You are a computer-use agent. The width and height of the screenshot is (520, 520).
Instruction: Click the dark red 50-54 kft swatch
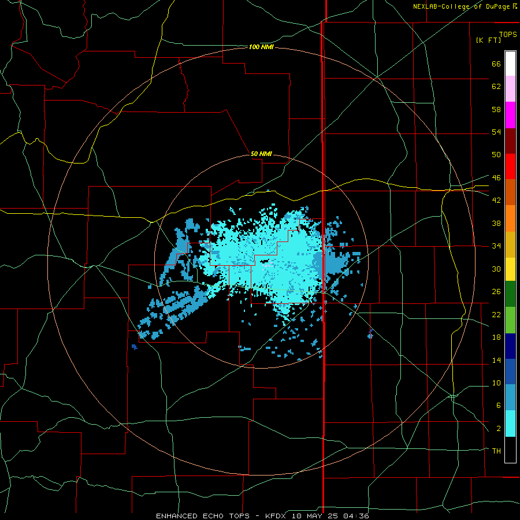click(510, 140)
